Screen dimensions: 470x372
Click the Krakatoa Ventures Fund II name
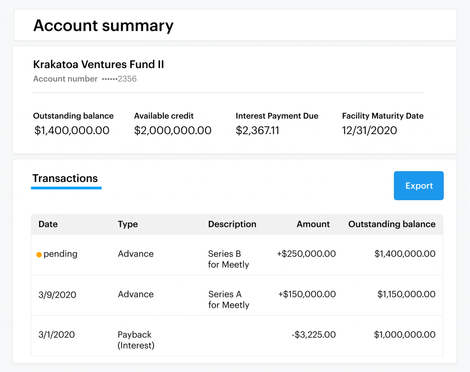point(99,65)
